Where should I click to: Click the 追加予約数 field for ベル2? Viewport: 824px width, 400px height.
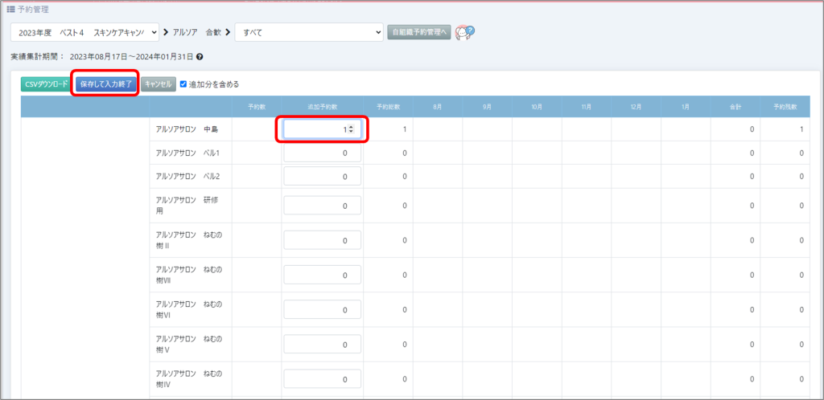click(x=322, y=176)
